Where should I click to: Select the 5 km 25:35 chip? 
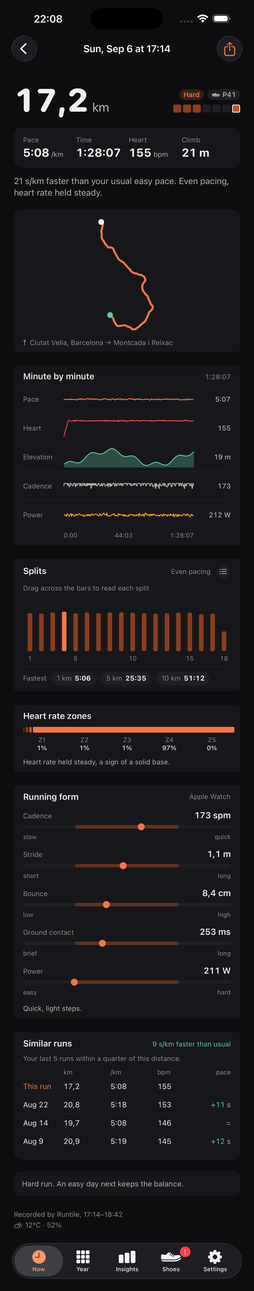(x=126, y=678)
